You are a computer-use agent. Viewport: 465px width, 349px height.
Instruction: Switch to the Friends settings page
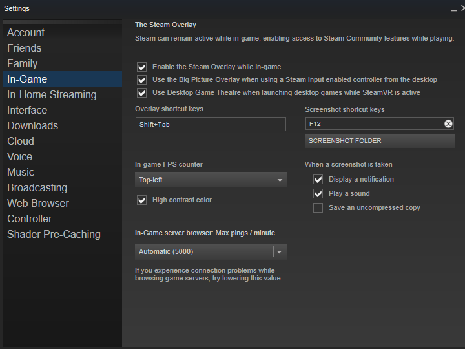25,48
